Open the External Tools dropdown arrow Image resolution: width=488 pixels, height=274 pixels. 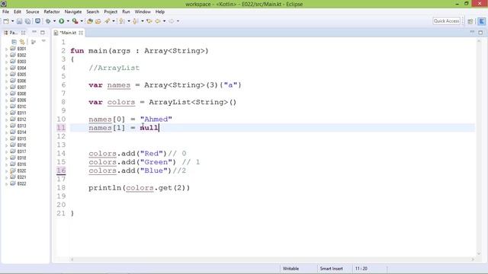coord(82,21)
